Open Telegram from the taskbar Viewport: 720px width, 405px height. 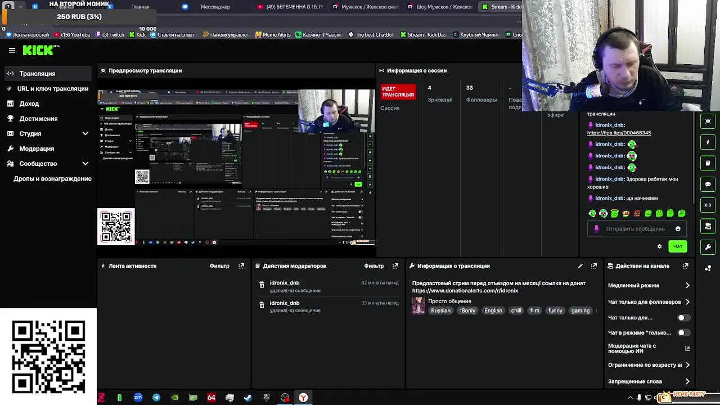click(156, 398)
